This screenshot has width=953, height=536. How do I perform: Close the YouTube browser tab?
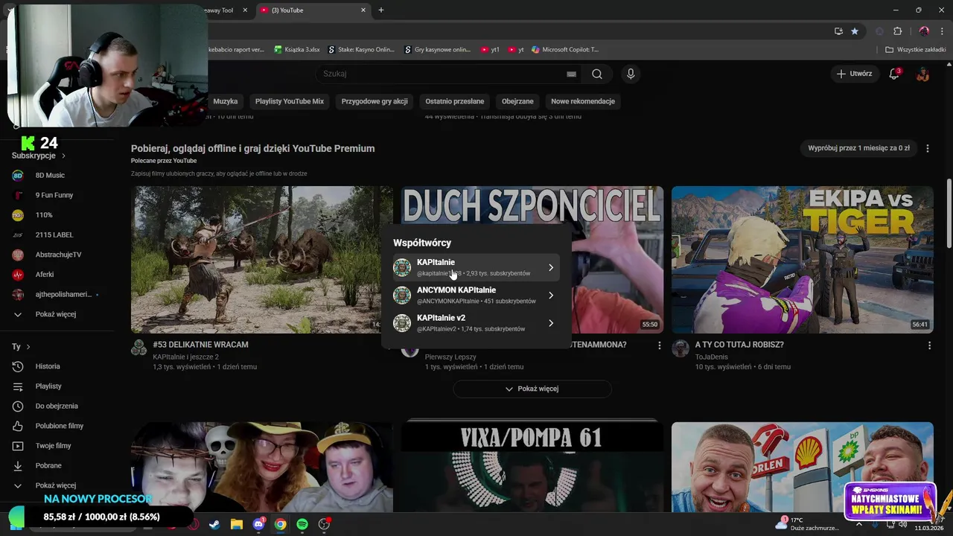tap(363, 10)
